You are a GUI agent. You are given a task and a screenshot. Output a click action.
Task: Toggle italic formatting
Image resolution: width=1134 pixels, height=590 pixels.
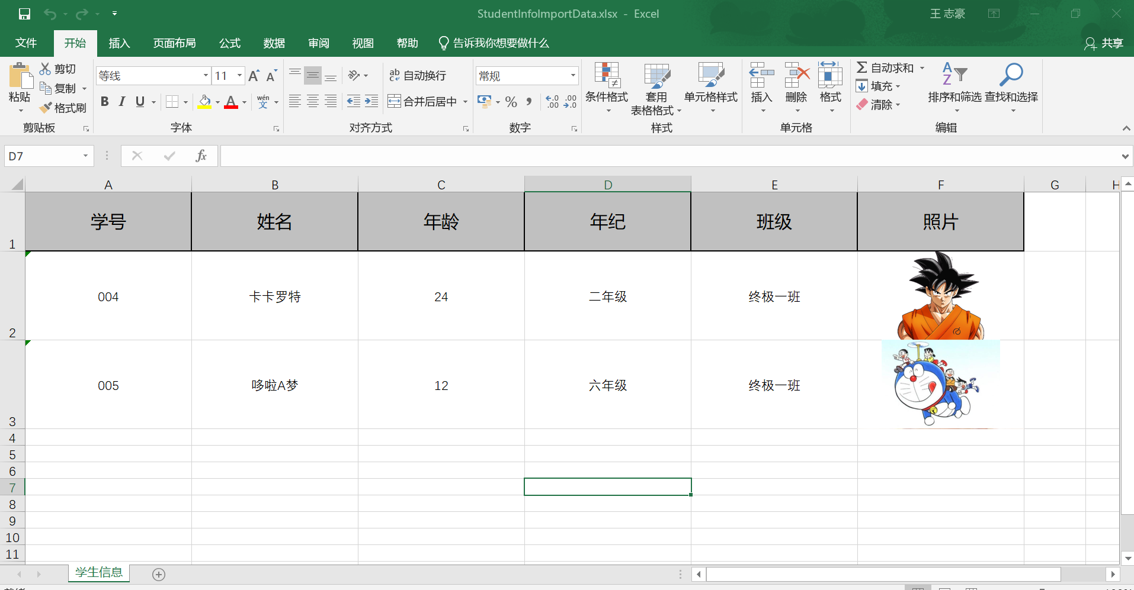click(121, 101)
